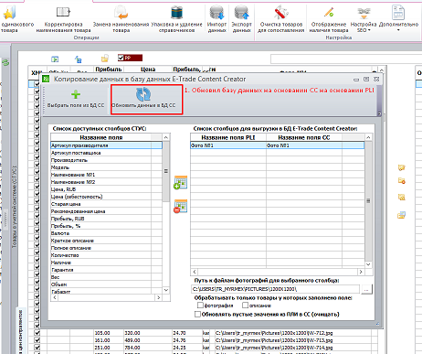Switch to Товары в учетной системе (СТУС) side tab
Screen dimensions: 422x354
(x=15, y=207)
